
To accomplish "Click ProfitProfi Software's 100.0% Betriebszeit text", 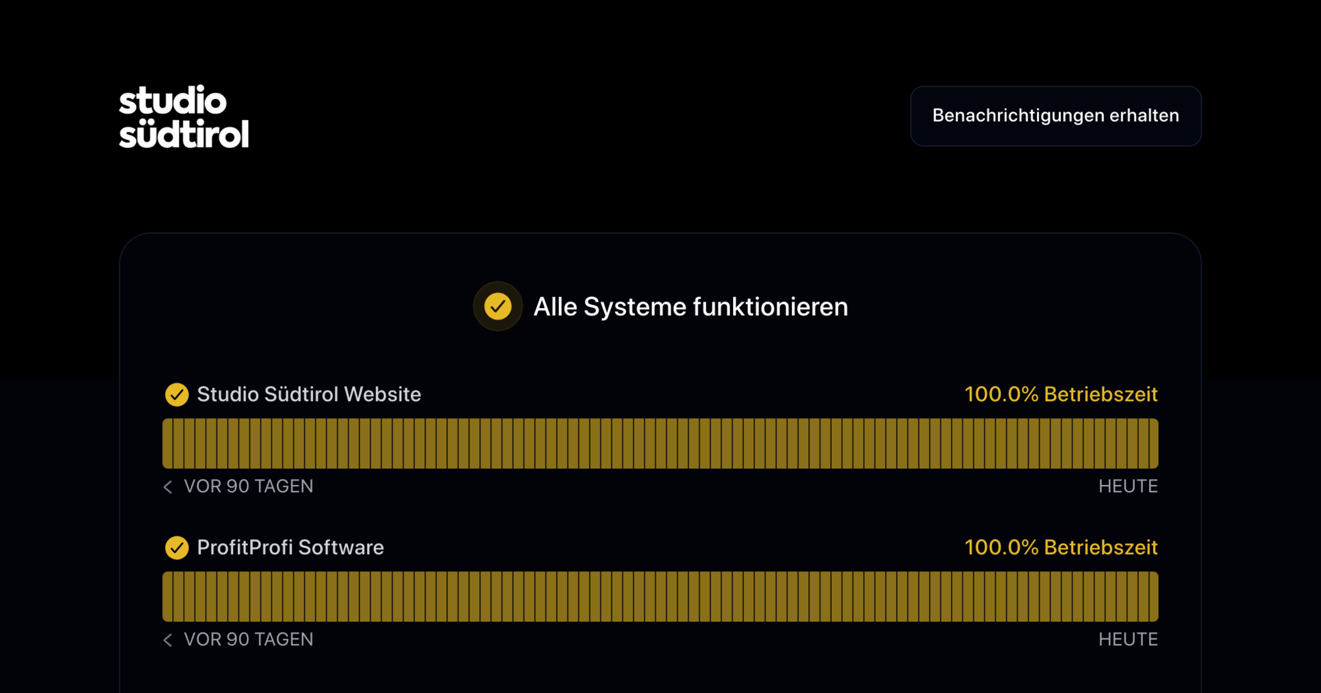I will (1061, 548).
